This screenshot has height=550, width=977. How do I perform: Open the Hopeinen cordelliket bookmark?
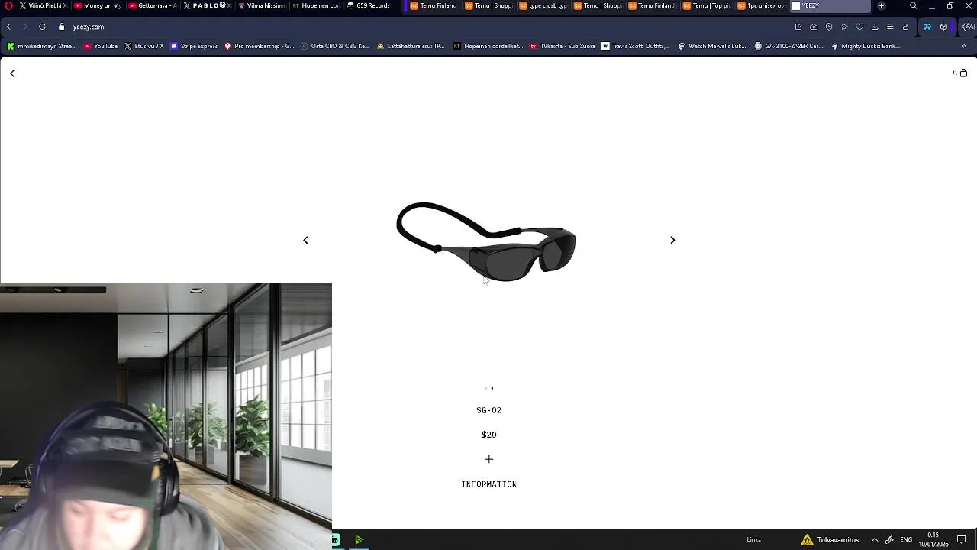tap(488, 46)
